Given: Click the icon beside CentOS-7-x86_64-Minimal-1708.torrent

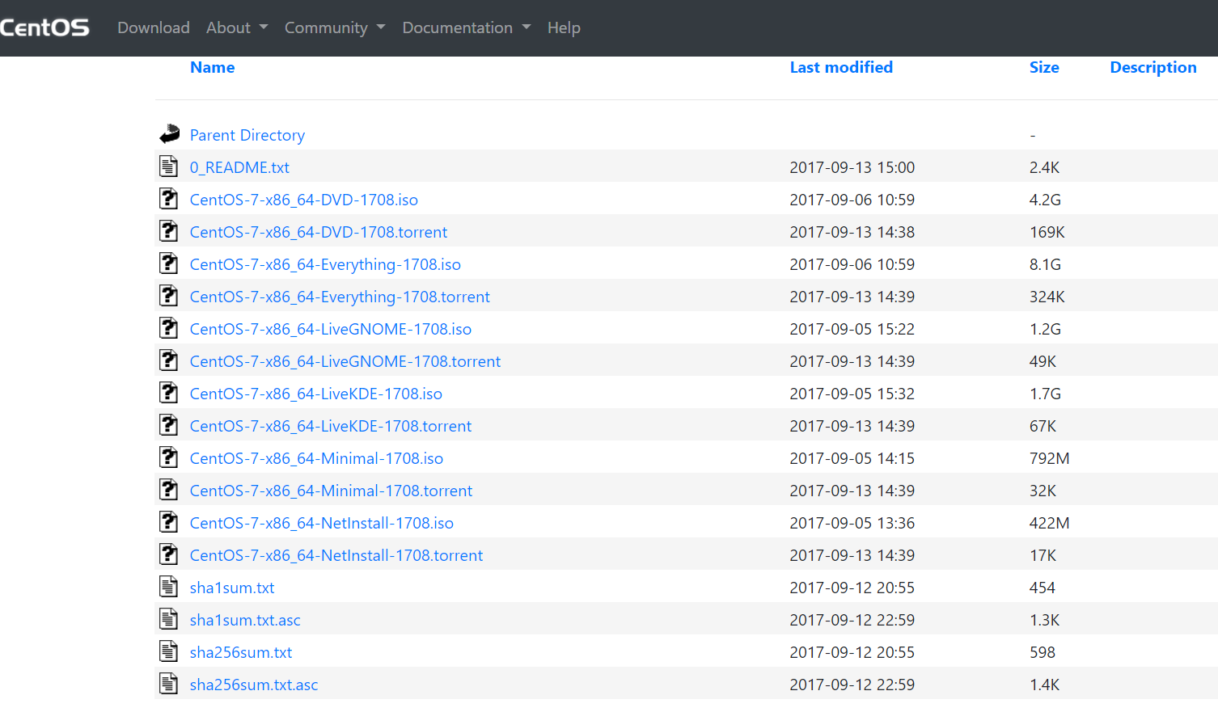Looking at the screenshot, I should [168, 490].
